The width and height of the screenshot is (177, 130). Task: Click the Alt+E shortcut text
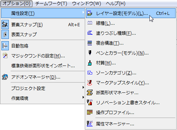coord(74,25)
